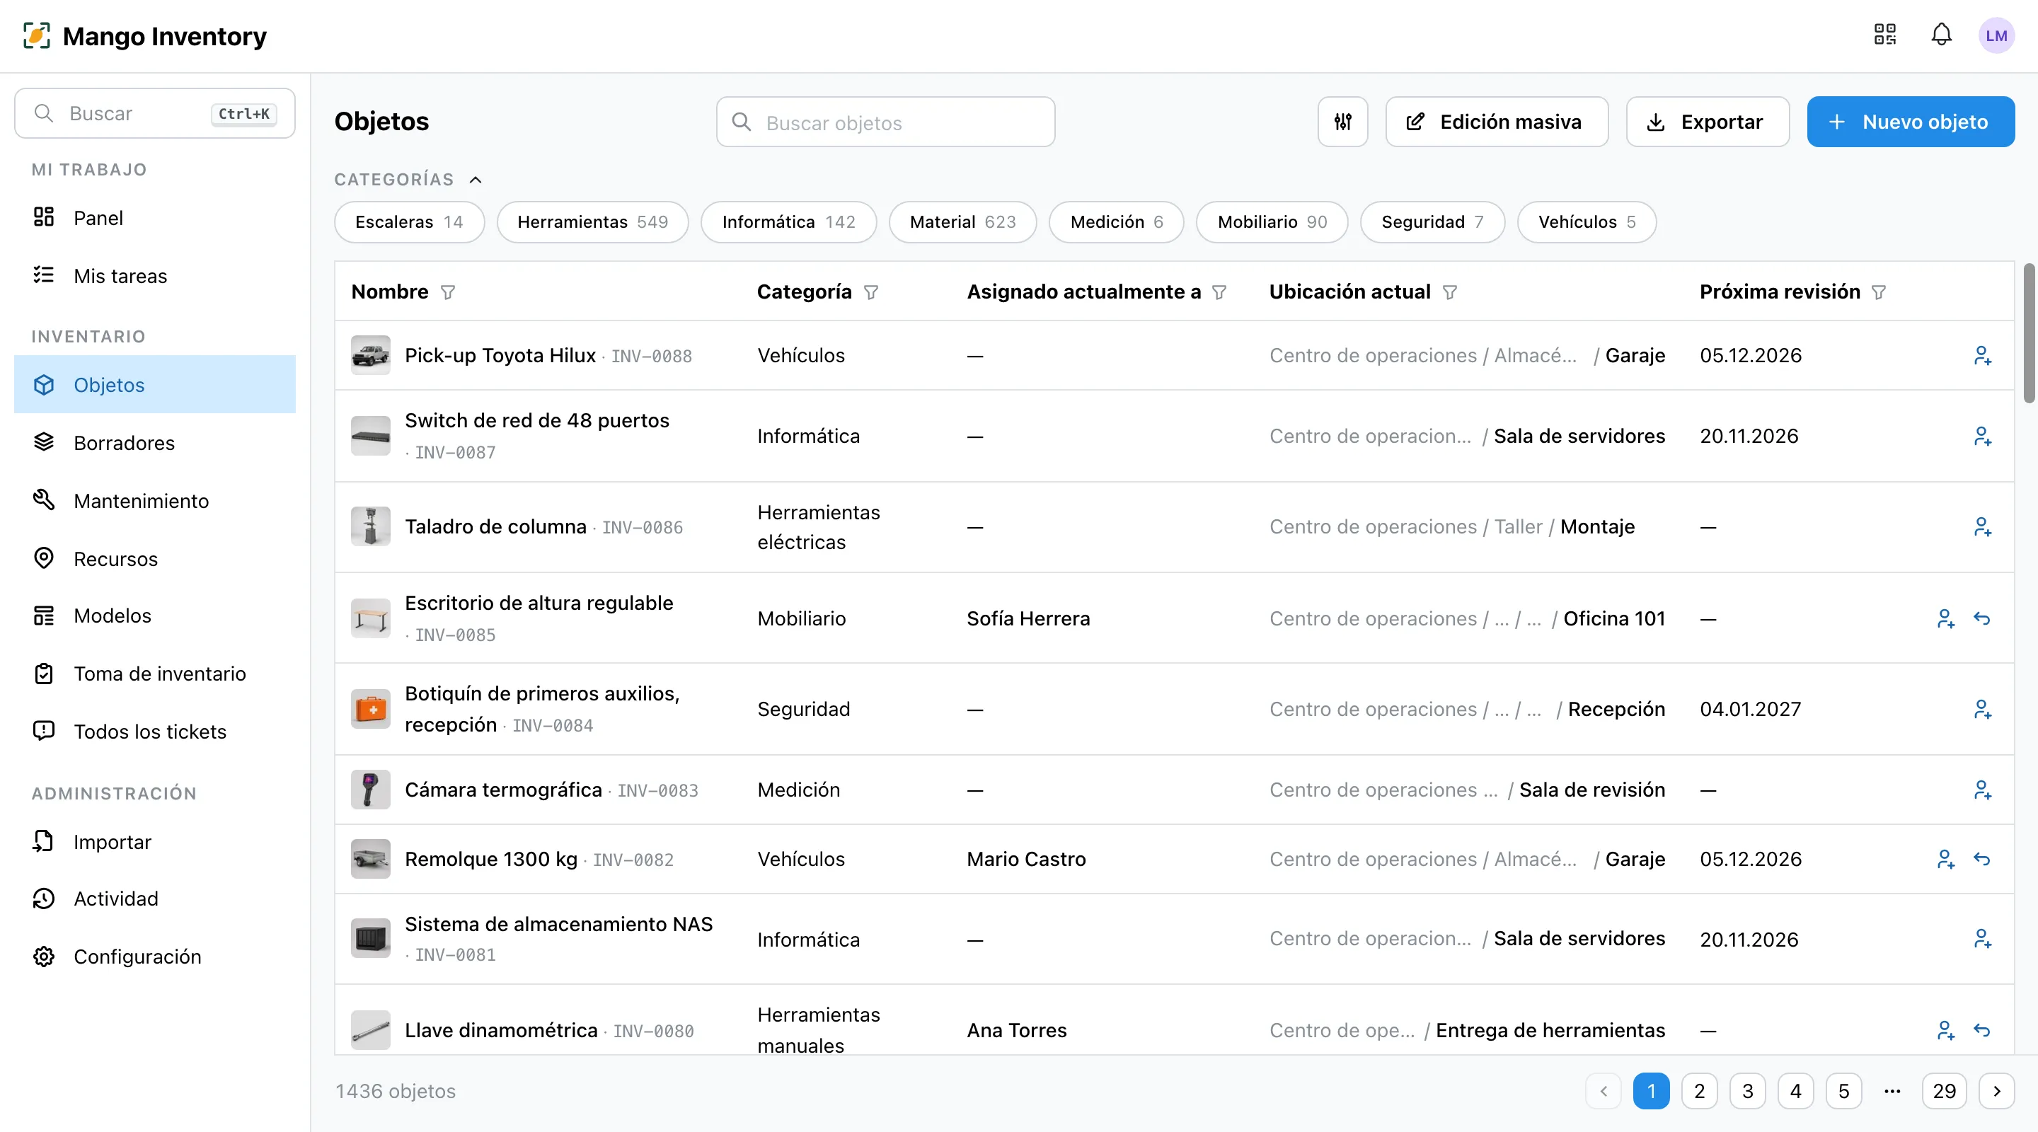
Task: Open the LM user avatar menu
Action: click(x=1996, y=35)
